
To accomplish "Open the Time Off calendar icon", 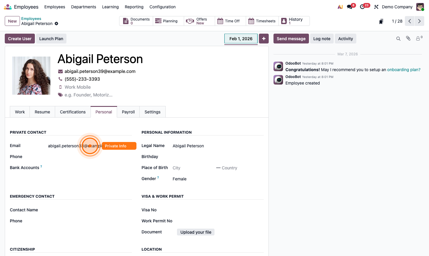I will click(220, 21).
